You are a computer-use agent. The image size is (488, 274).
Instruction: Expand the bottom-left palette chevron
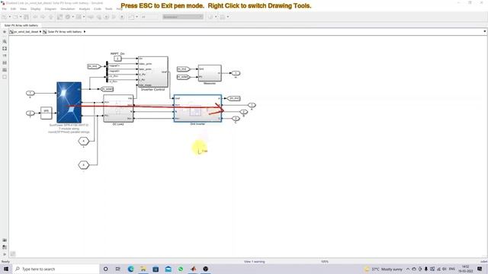(5, 254)
